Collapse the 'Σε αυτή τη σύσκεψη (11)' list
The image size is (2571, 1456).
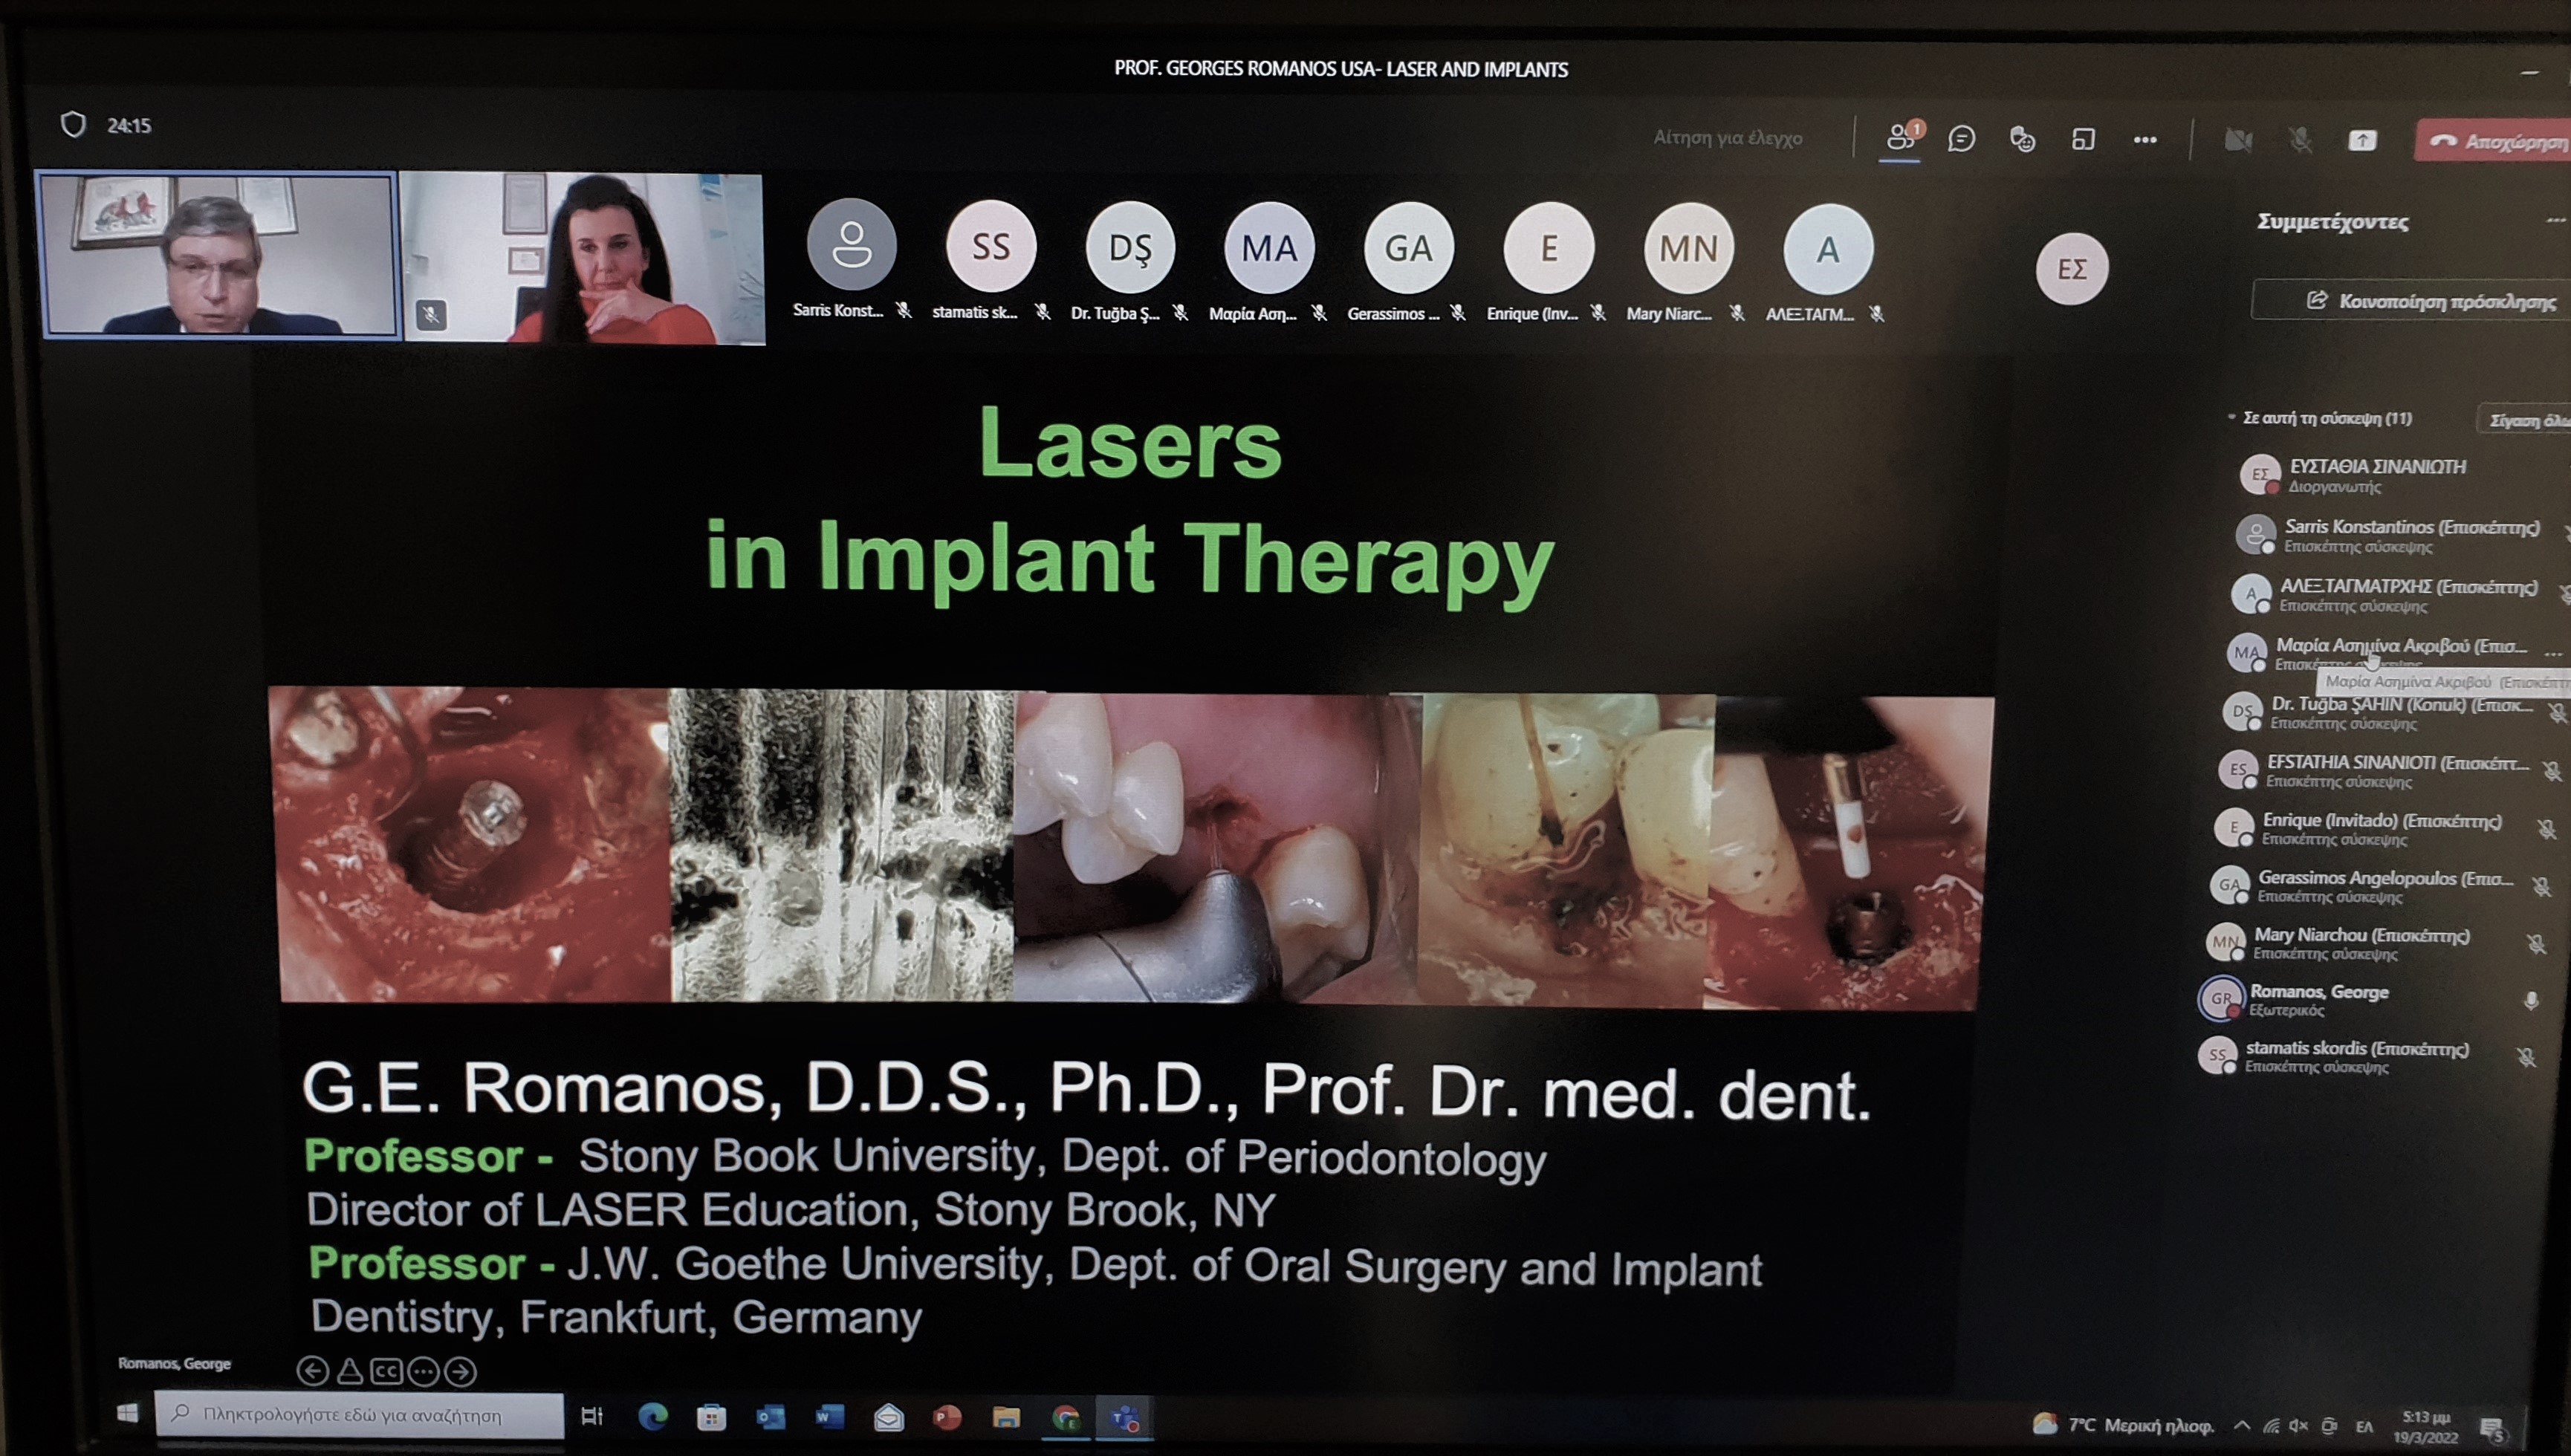click(x=2232, y=417)
